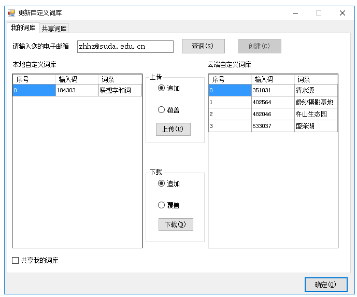357x297 pixels.
Task: Choose 覆盖 radio in upload section
Action: tap(162, 110)
